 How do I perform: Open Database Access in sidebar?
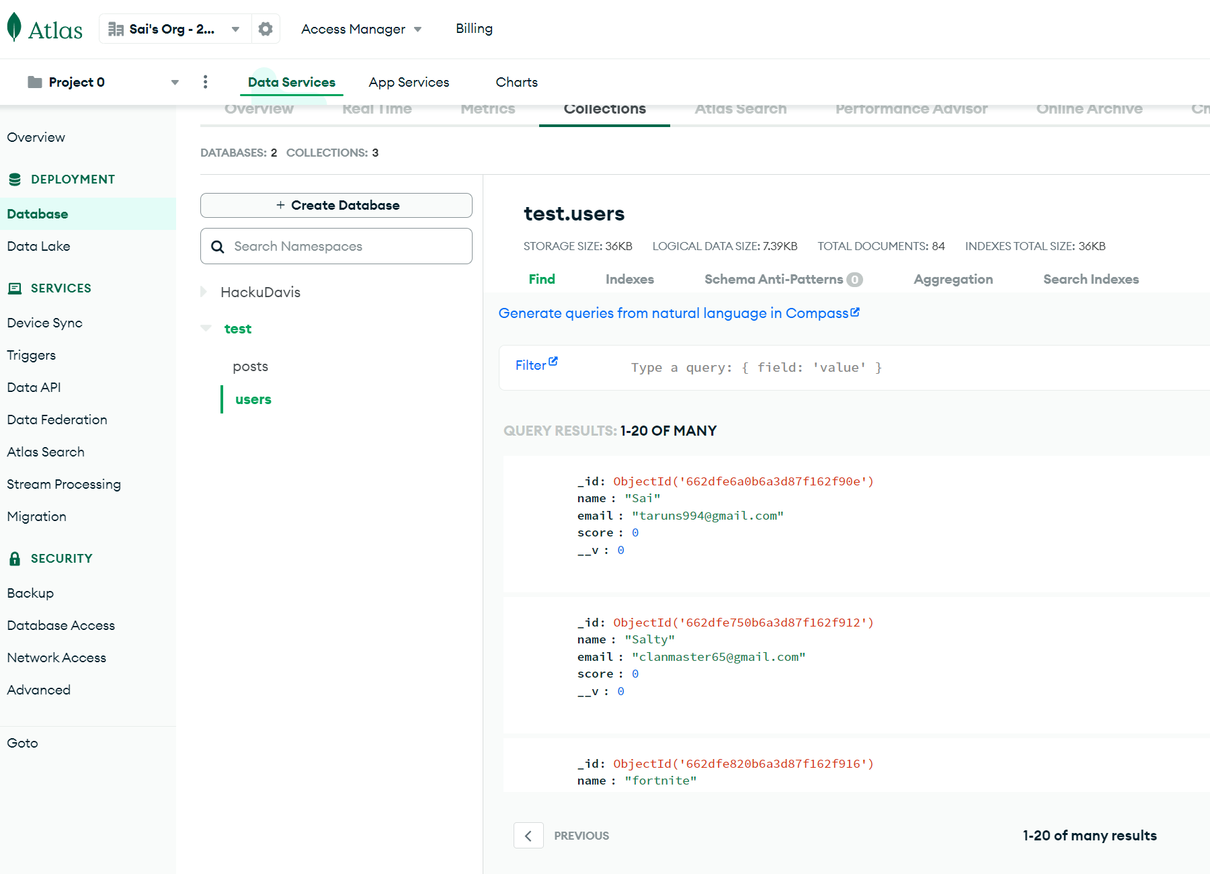(x=61, y=625)
